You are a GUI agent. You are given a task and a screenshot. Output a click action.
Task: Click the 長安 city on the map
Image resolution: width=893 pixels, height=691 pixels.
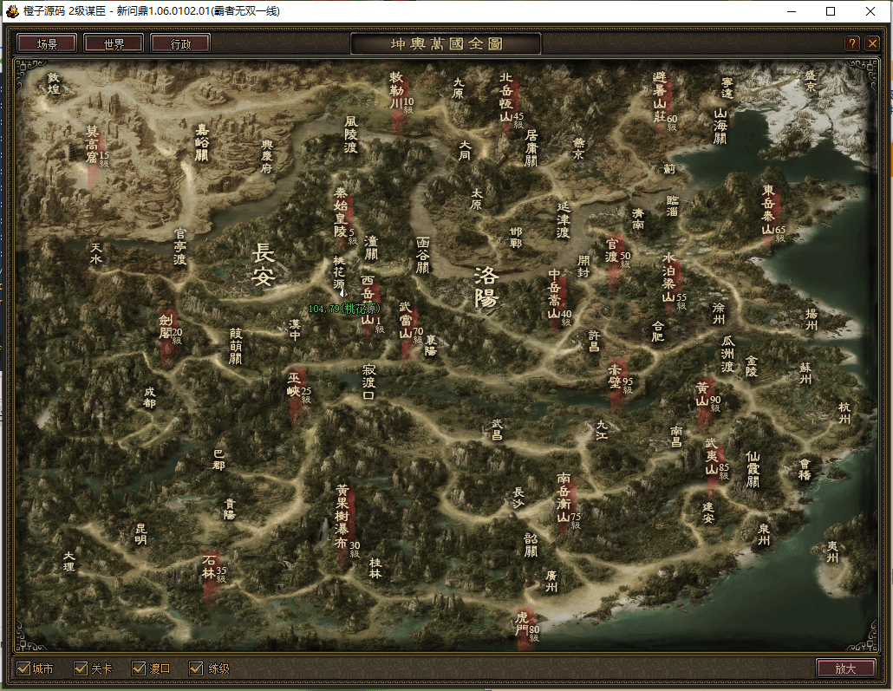coord(264,265)
